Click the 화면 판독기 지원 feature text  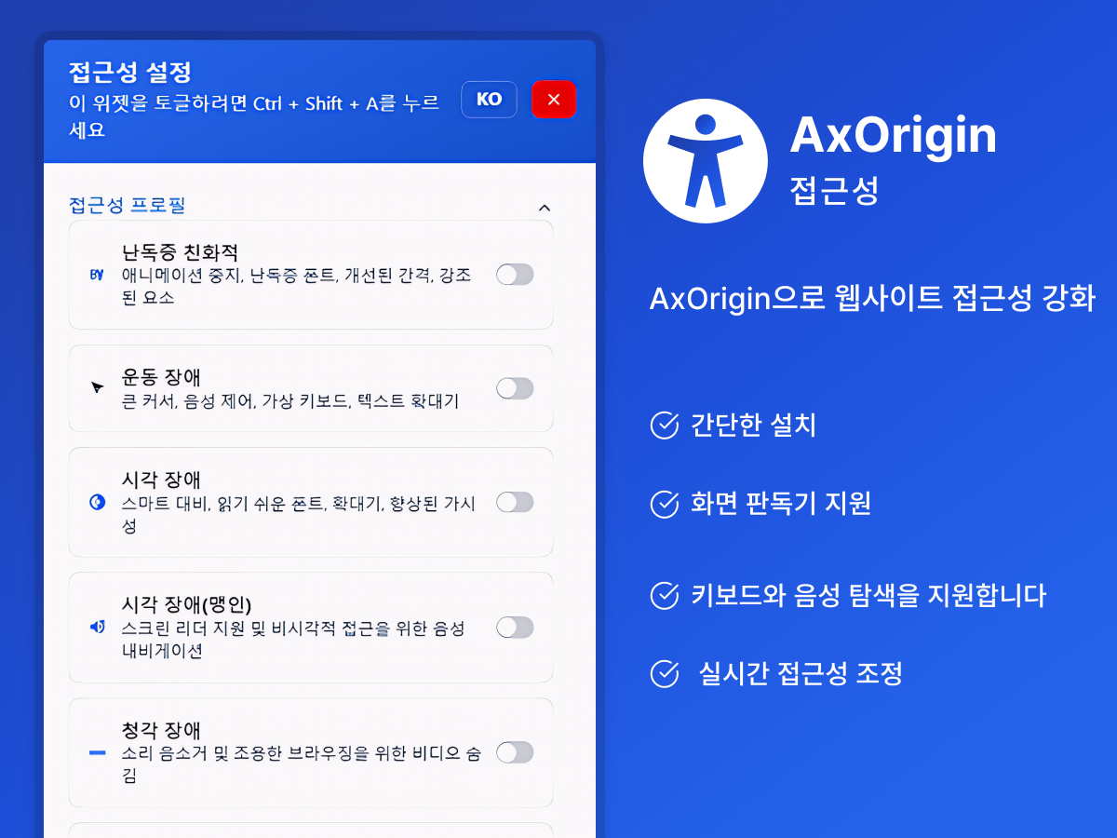pyautogui.click(x=781, y=504)
